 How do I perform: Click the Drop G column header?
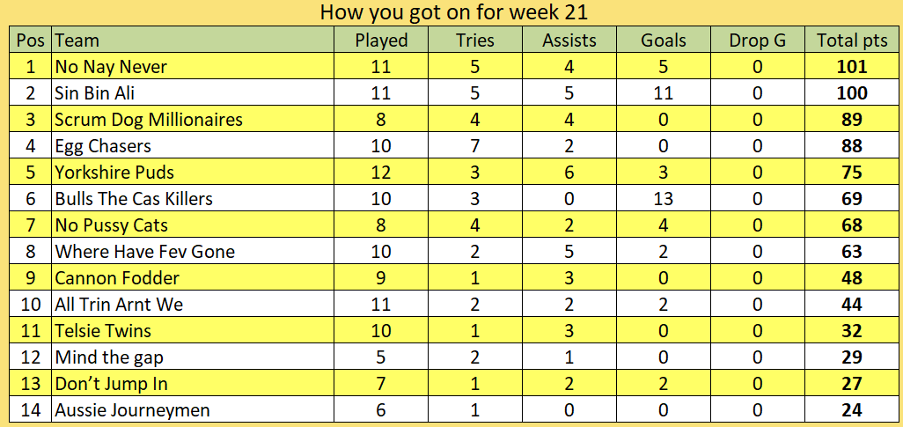(757, 40)
